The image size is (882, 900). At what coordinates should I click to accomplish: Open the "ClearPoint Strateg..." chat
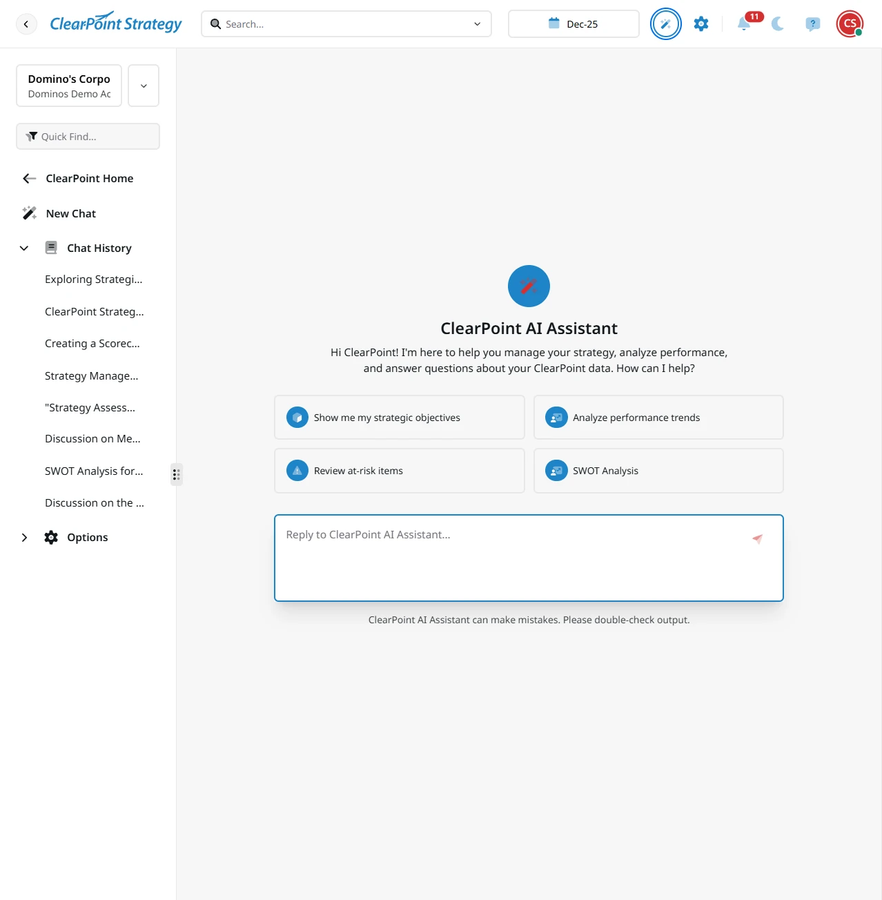[95, 312]
